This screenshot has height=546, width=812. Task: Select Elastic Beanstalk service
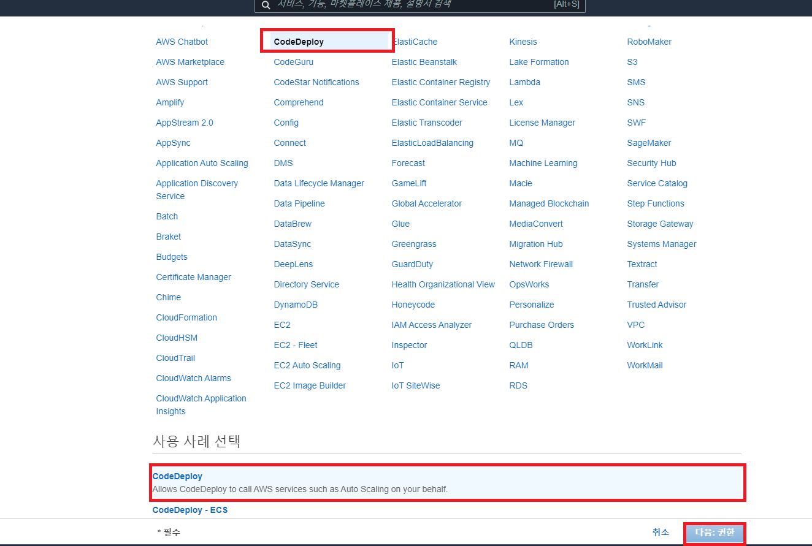pos(424,62)
